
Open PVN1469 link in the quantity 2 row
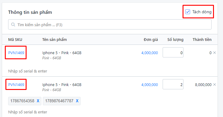(x=16, y=85)
